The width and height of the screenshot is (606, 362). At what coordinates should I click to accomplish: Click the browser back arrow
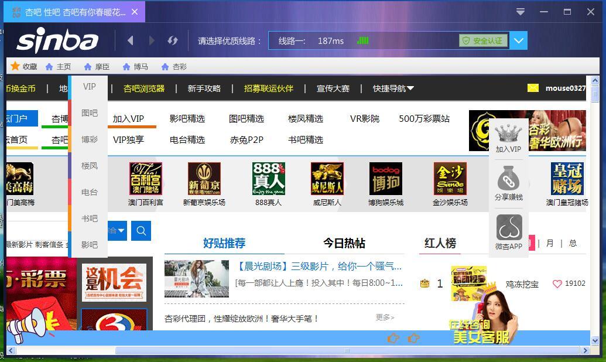130,40
